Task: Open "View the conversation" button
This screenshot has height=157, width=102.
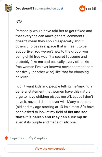Action: [x=51, y=149]
